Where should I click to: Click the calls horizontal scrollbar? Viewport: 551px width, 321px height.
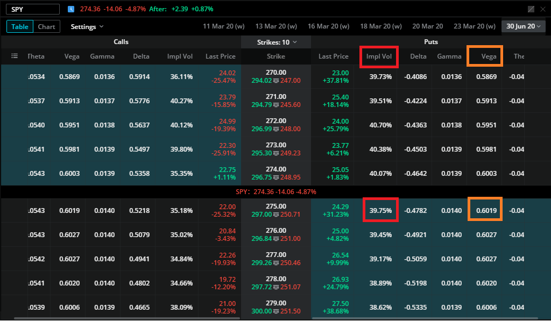click(127, 318)
